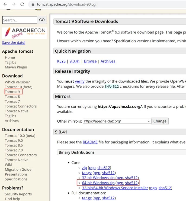Screen dimensions: 186x201
Task: Open sha512 for Full documentation tar.gz
Action: 108,198
